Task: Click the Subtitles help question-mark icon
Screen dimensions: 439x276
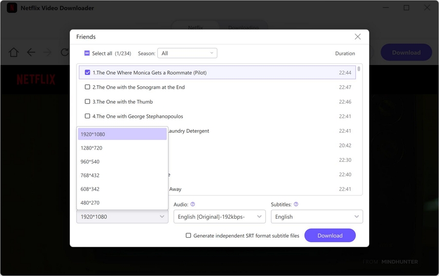Action: pos(296,204)
